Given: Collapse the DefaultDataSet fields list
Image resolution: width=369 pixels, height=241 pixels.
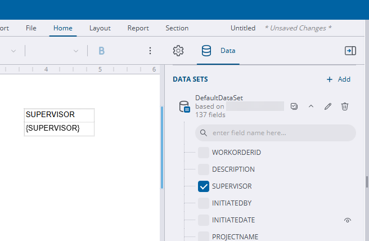Looking at the screenshot, I should pyautogui.click(x=311, y=106).
